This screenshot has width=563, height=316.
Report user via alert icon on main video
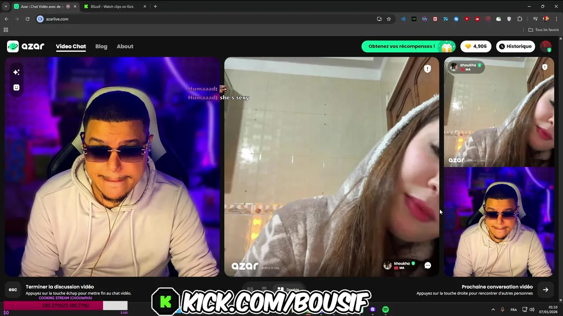coord(428,69)
